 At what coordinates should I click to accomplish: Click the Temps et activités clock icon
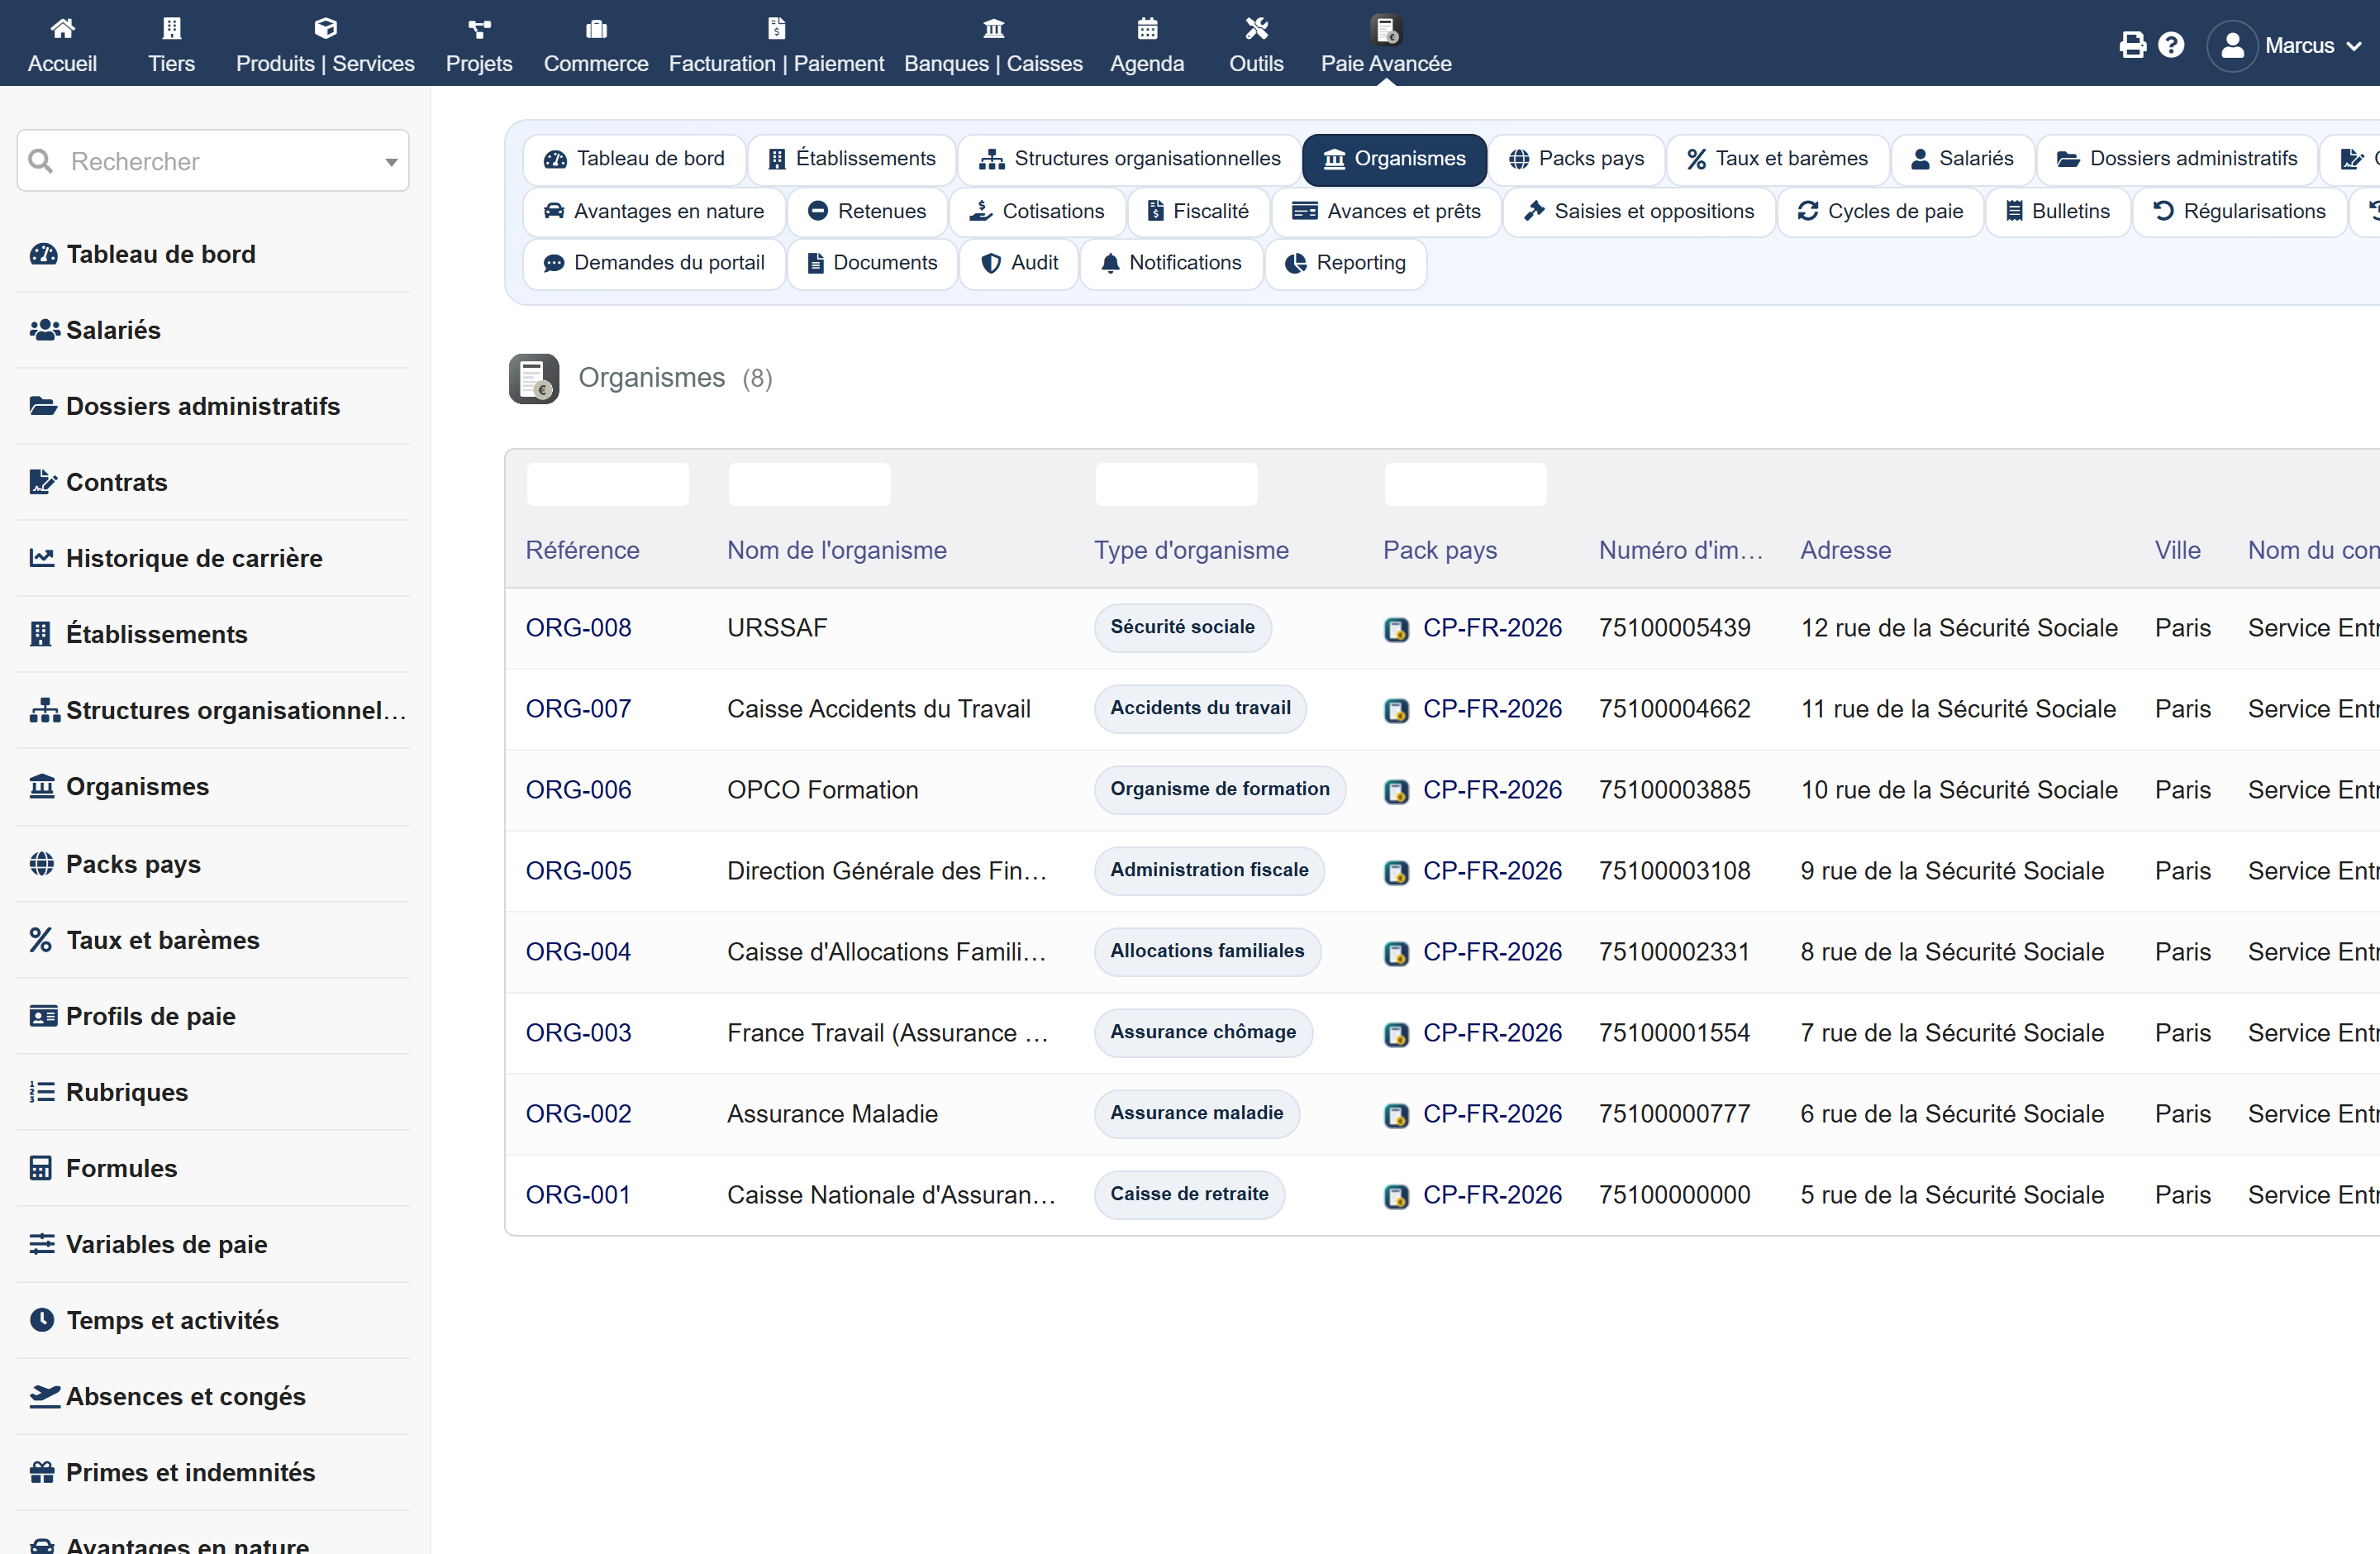tap(42, 1320)
